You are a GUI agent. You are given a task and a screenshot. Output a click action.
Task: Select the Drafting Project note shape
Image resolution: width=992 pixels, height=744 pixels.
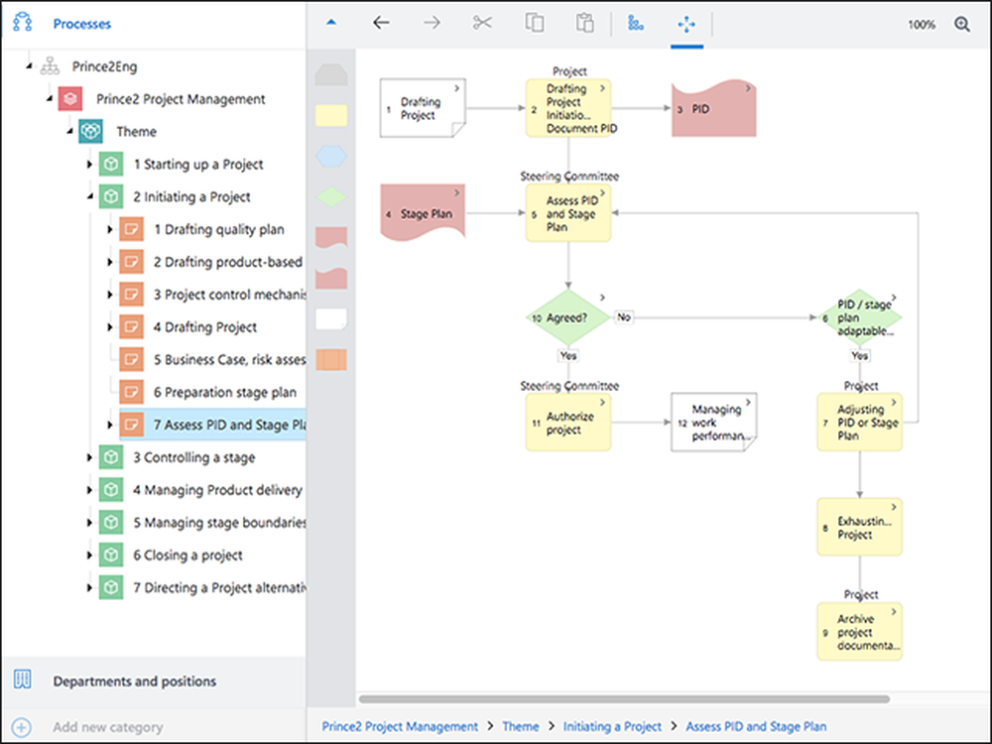(x=423, y=108)
